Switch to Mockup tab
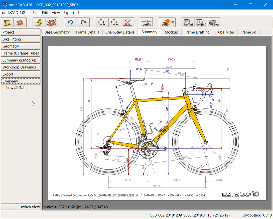273x219 pixels. [x=171, y=32]
